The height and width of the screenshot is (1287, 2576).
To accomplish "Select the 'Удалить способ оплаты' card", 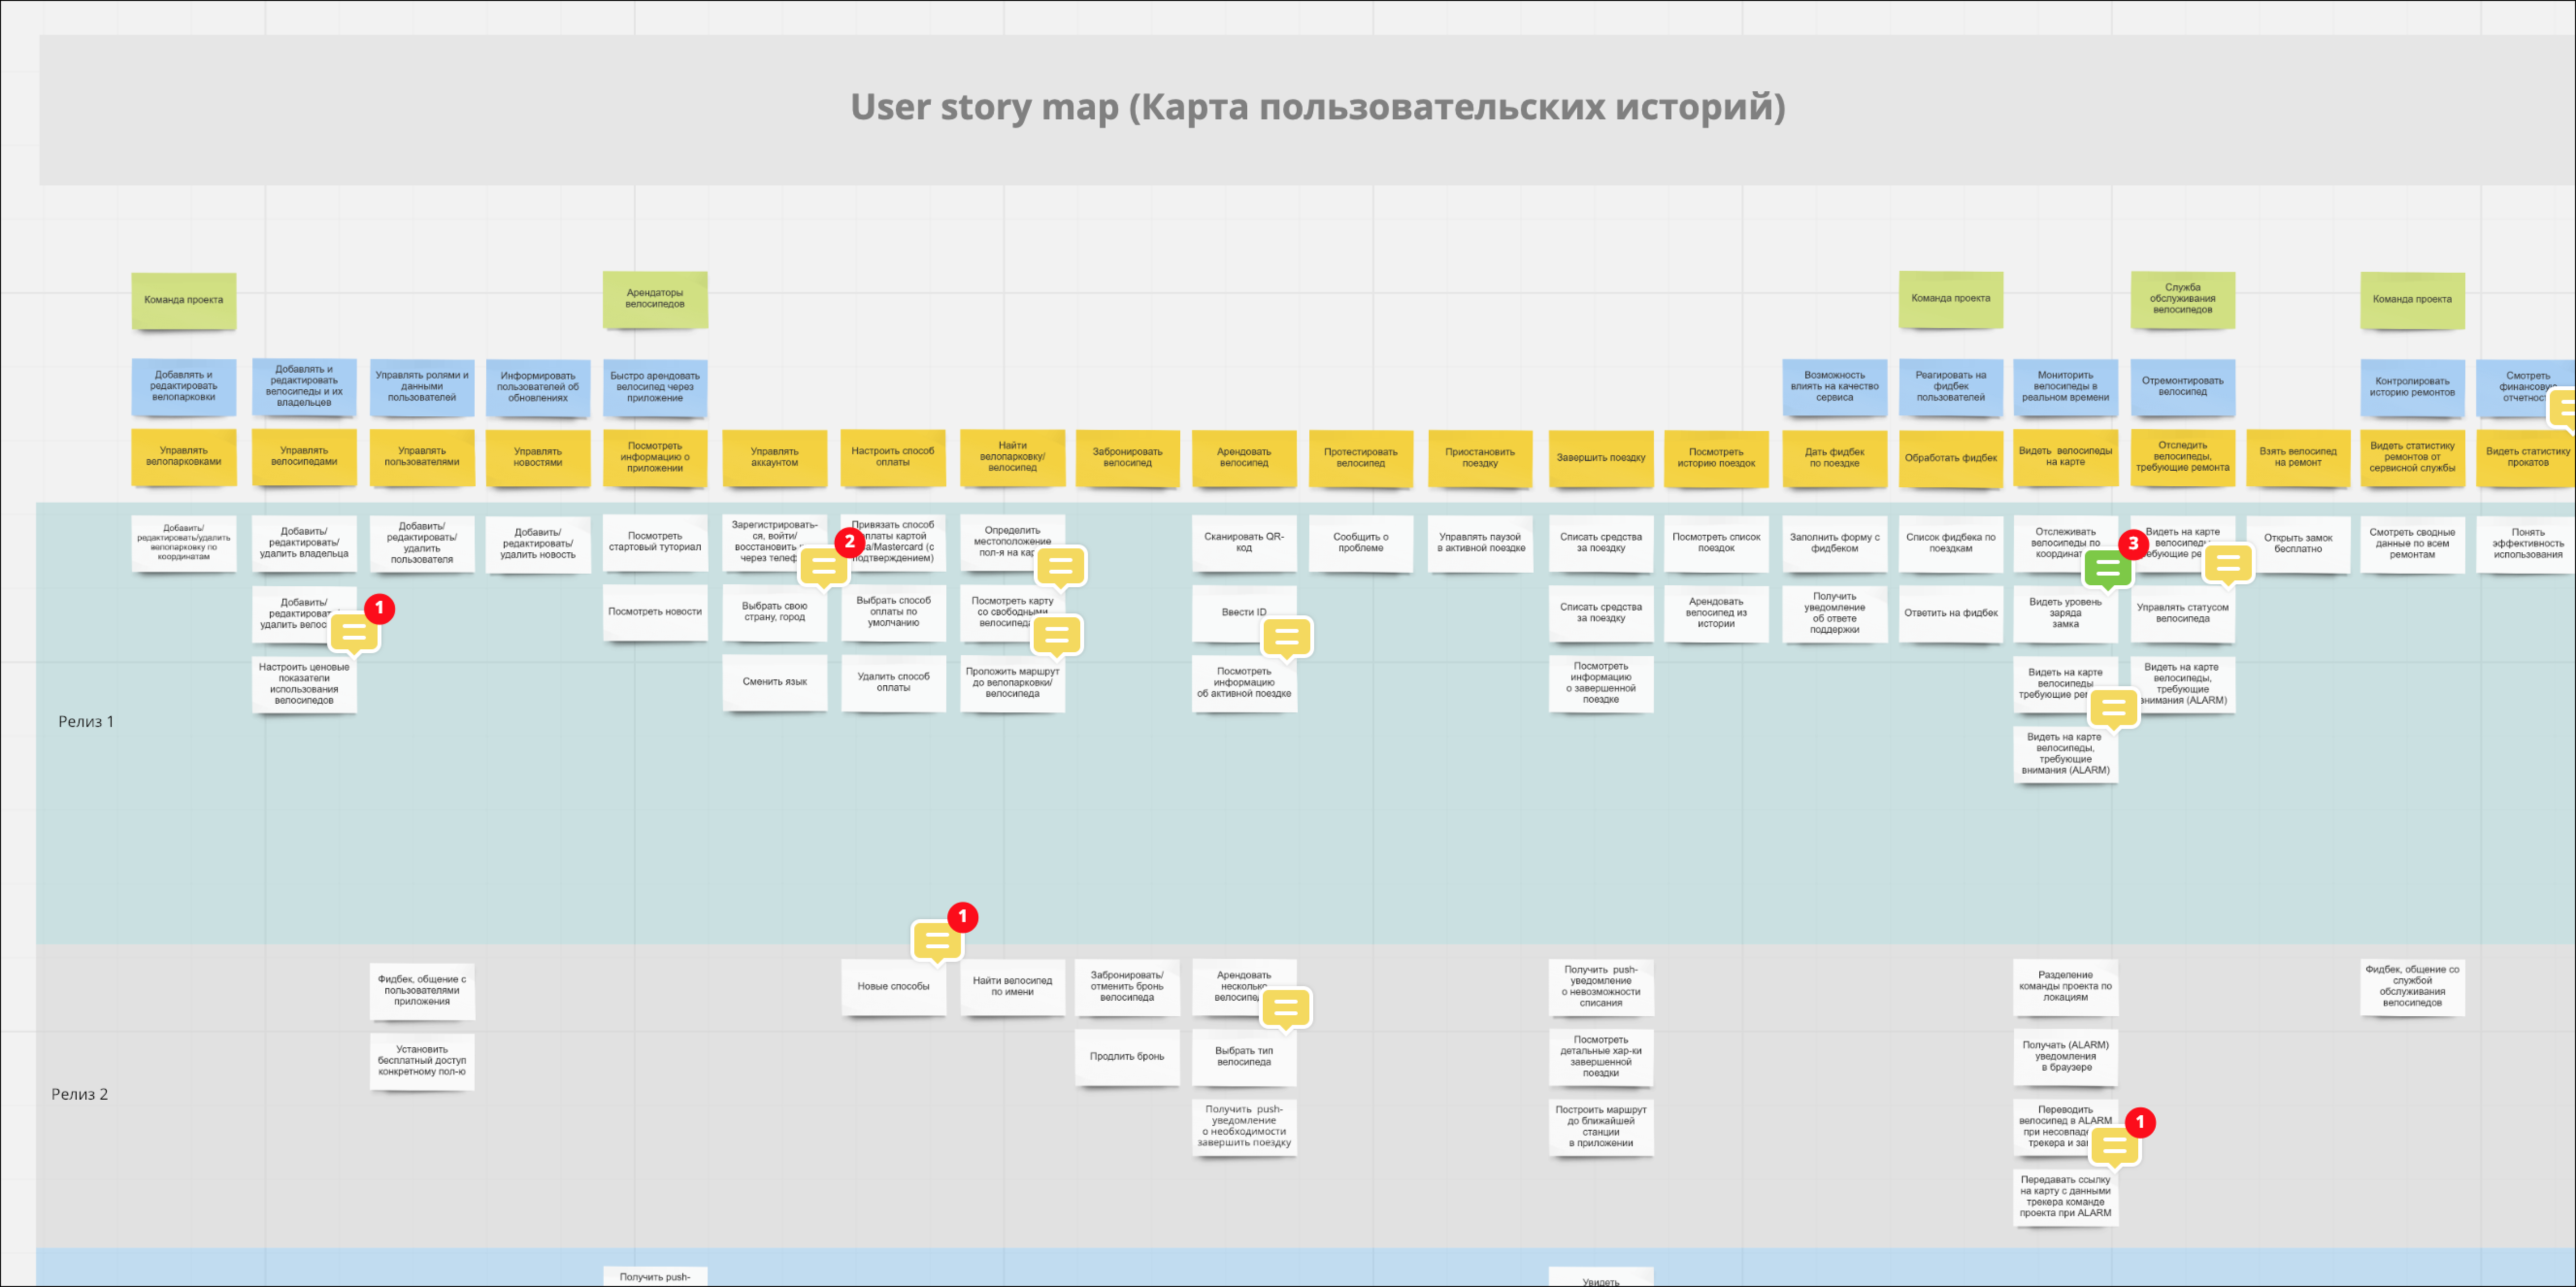I will point(893,682).
